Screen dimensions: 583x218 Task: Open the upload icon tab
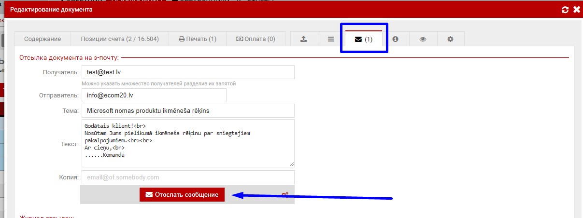point(303,39)
